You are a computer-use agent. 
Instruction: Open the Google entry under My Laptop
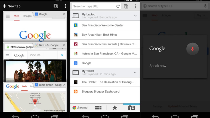click(x=105, y=63)
